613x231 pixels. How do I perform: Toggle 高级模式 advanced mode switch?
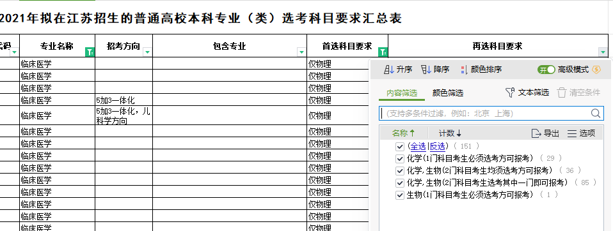click(x=546, y=70)
